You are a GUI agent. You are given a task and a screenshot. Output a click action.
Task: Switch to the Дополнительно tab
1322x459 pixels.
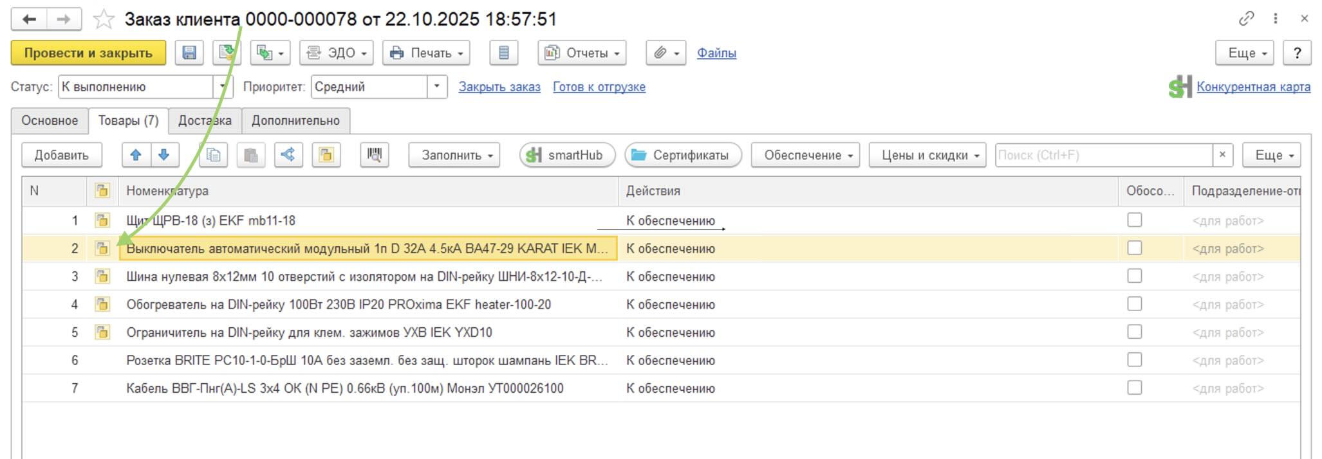coord(295,120)
